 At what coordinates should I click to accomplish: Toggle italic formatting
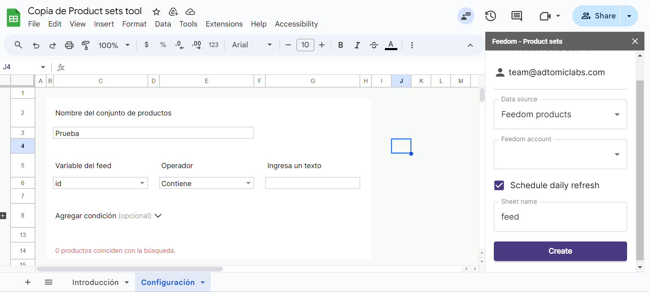[357, 45]
